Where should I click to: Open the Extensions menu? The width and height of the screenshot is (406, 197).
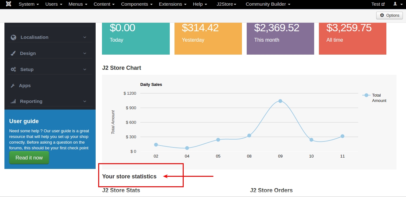(173, 4)
